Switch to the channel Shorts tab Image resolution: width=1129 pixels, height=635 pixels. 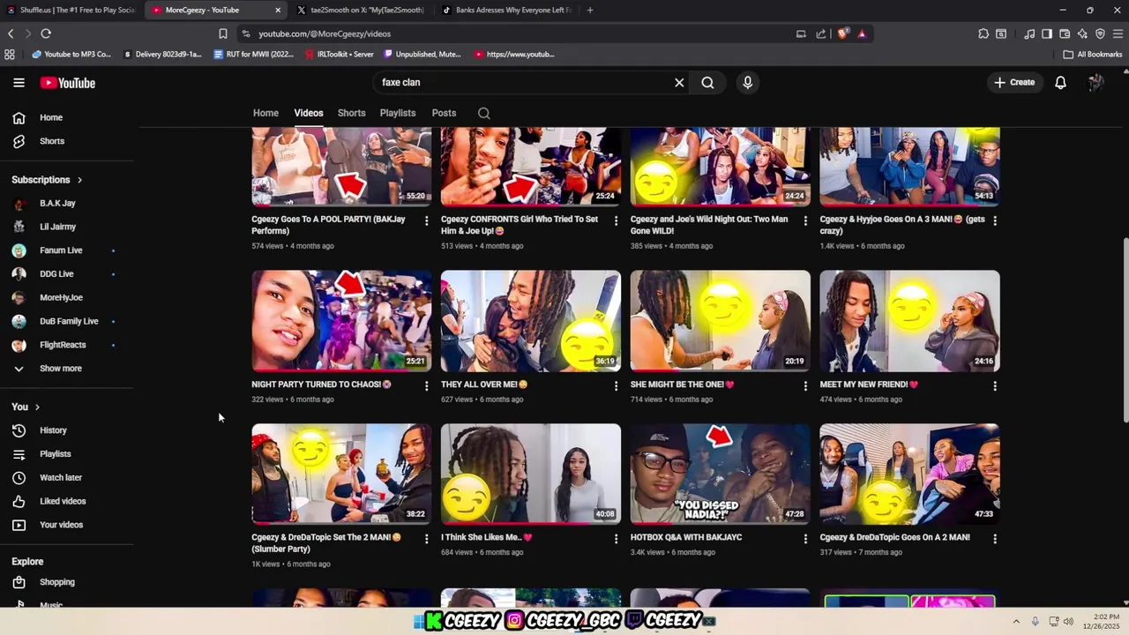click(351, 113)
